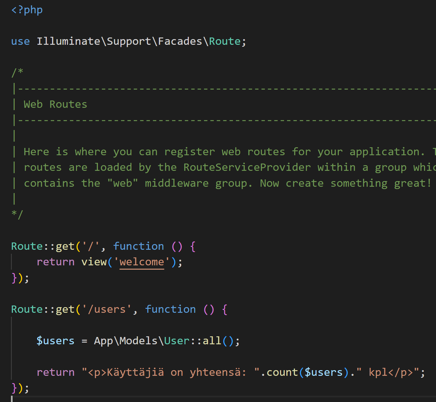Click the '/' route path string
This screenshot has width=436, height=402.
point(91,246)
